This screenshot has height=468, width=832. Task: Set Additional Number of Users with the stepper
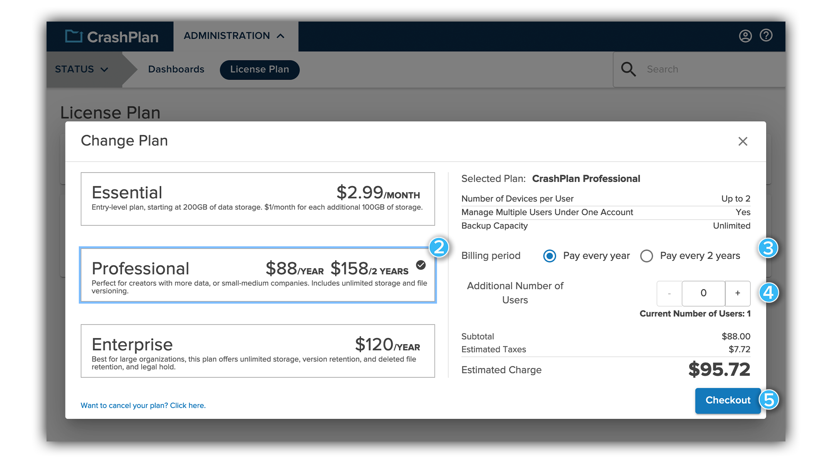703,293
